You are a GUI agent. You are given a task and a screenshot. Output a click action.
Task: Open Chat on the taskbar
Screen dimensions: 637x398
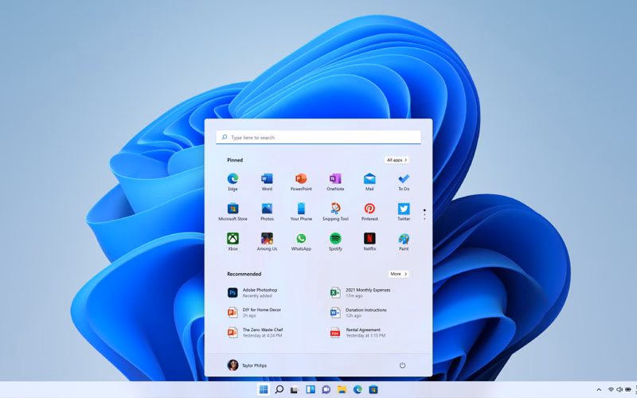click(x=326, y=389)
